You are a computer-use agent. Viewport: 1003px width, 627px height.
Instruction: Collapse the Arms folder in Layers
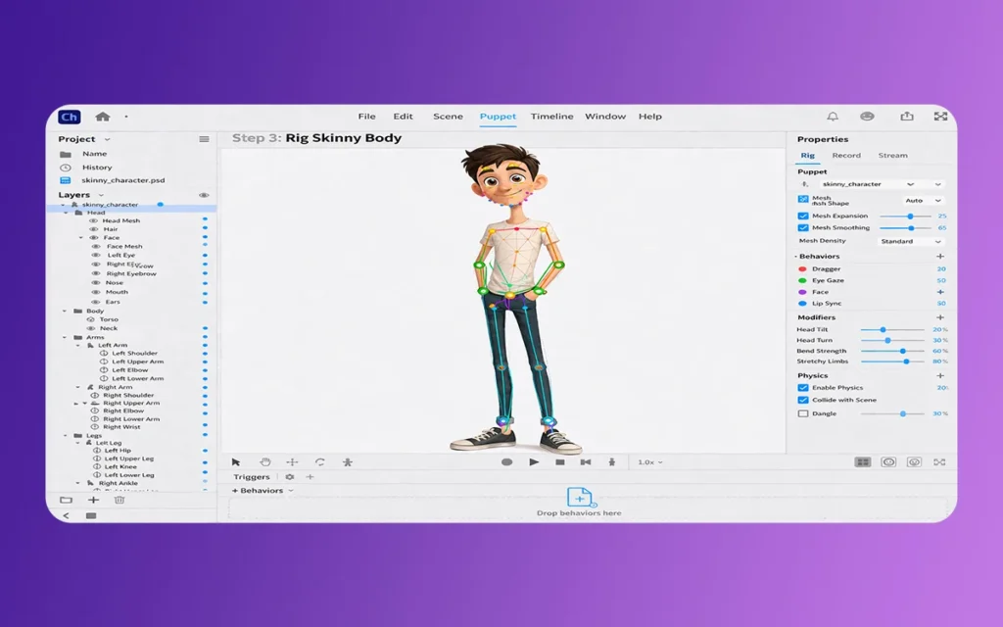click(66, 337)
